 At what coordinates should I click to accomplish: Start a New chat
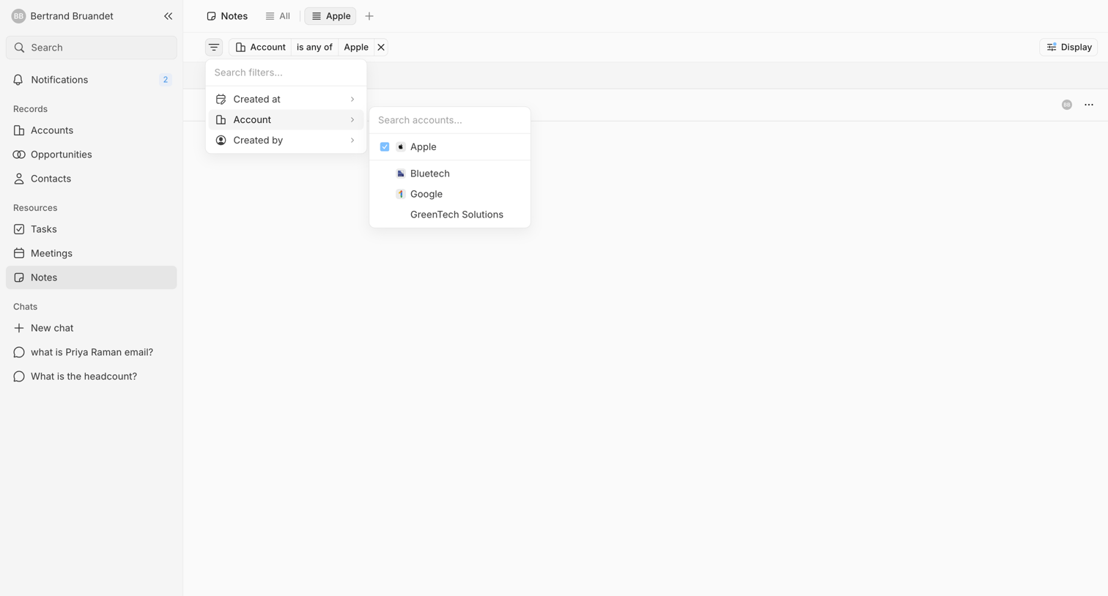[92, 328]
